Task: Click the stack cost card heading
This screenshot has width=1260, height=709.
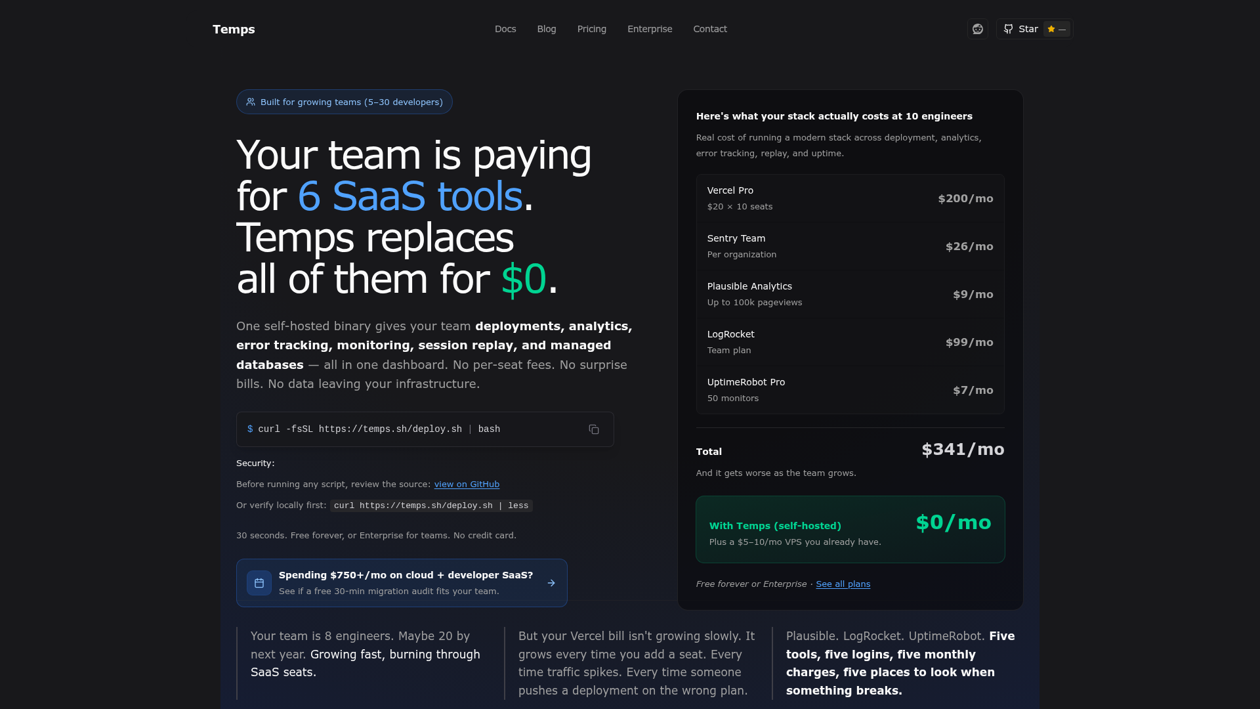Action: pyautogui.click(x=834, y=116)
